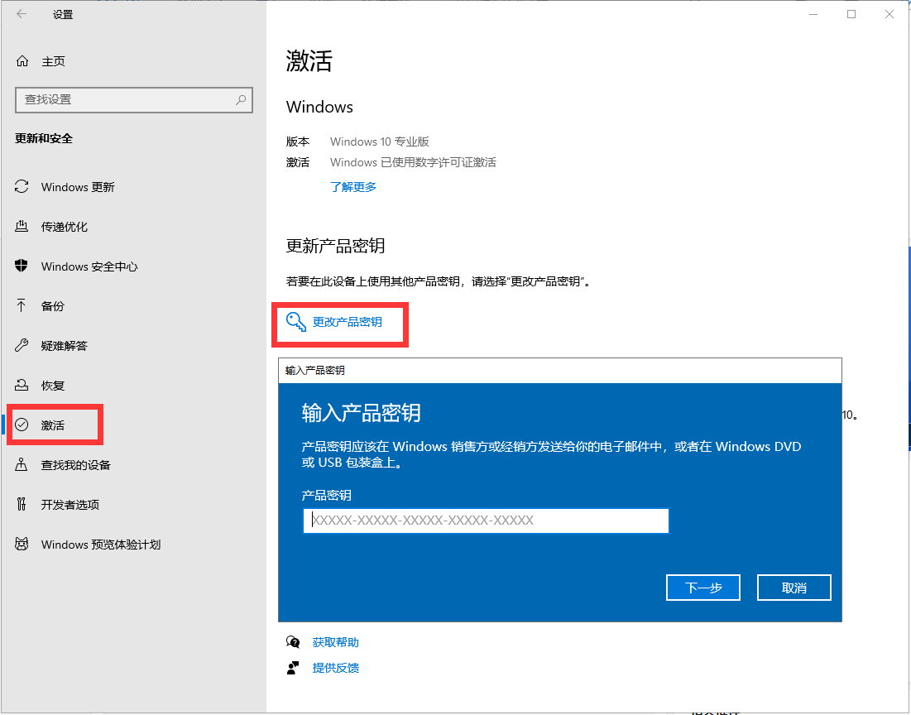Click the back arrow in Settings header

pos(22,14)
